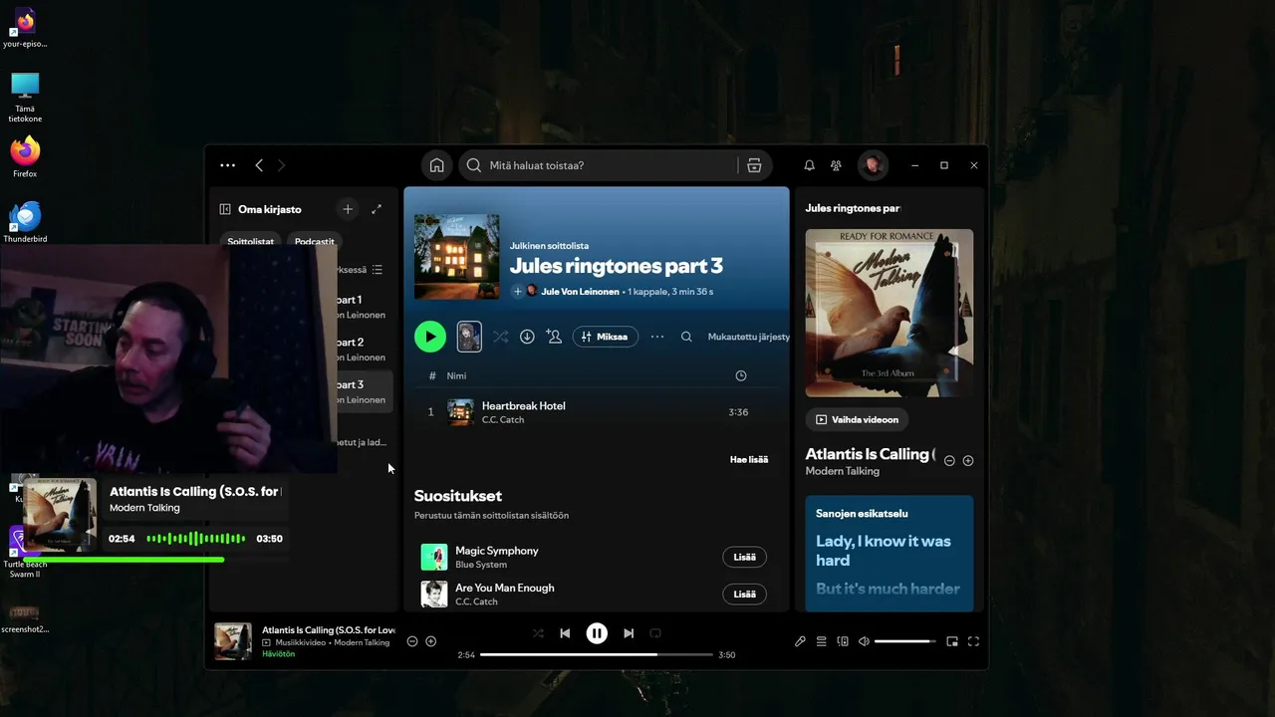The image size is (1275, 717).
Task: Click the Nimi column header
Action: [456, 375]
